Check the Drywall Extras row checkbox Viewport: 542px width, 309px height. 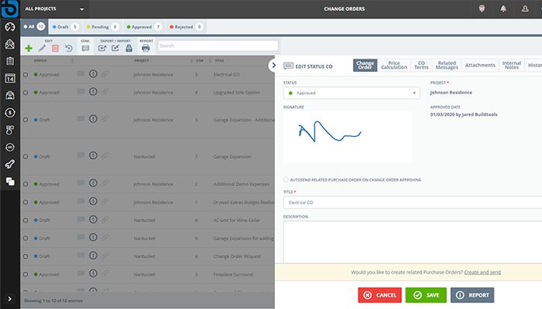tap(26, 202)
